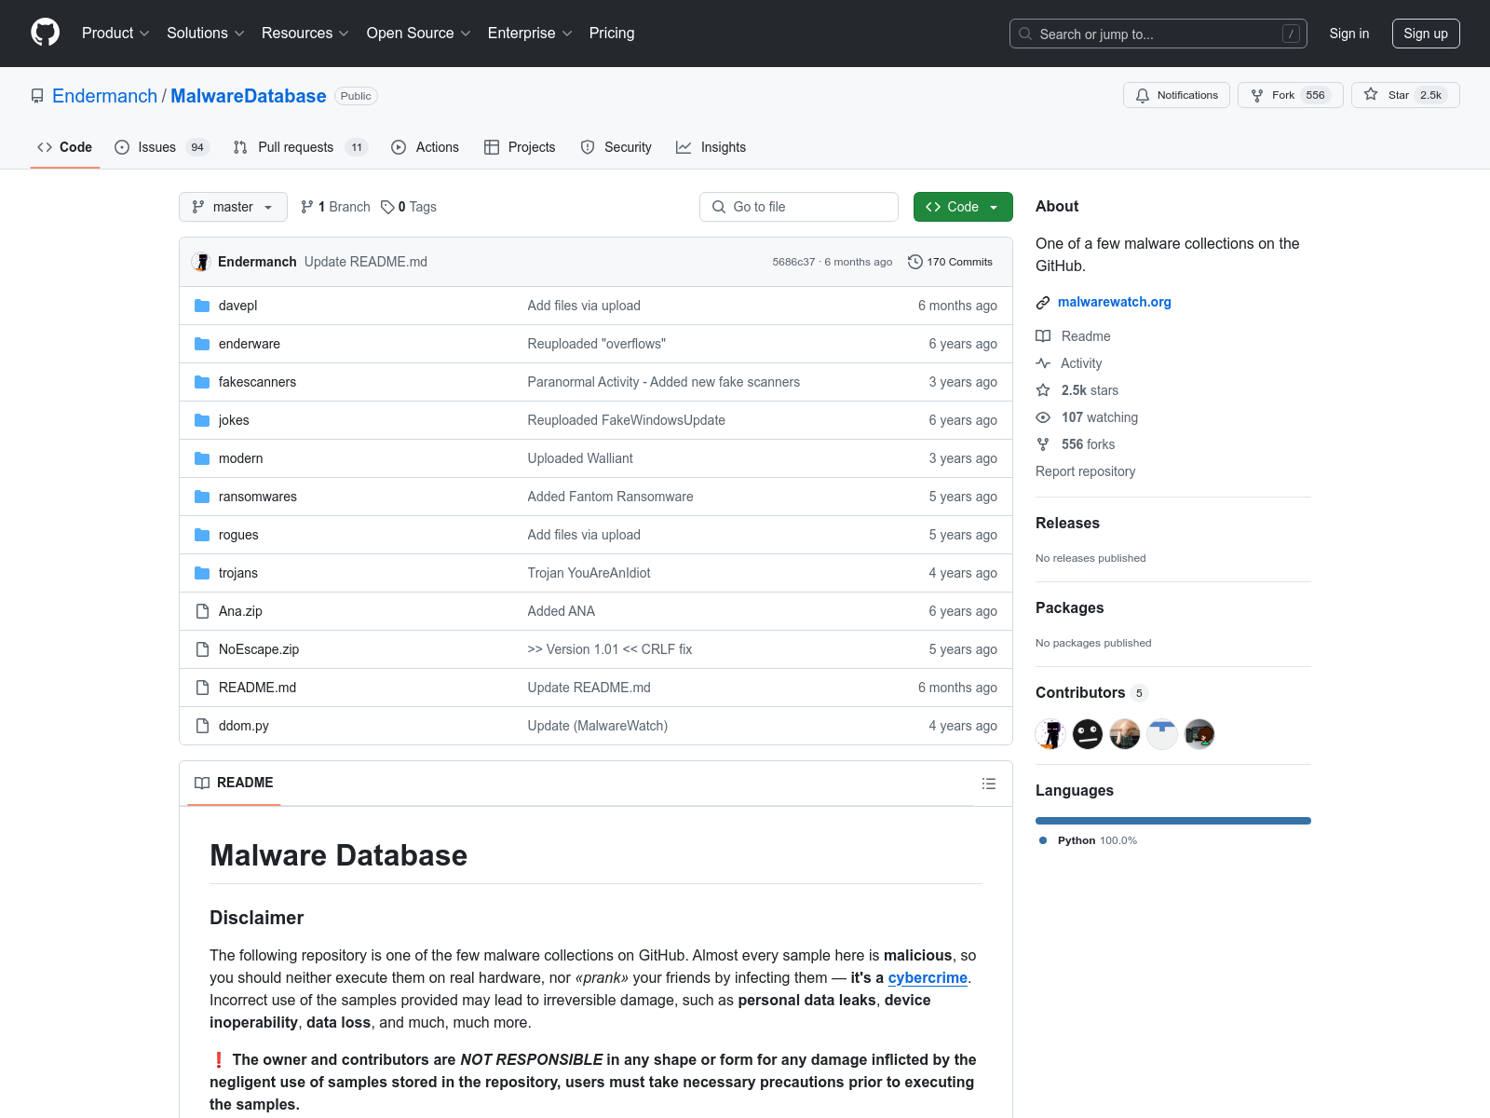Viewport: 1490px width, 1118px height.
Task: Open third contributor avatar
Action: pos(1125,734)
